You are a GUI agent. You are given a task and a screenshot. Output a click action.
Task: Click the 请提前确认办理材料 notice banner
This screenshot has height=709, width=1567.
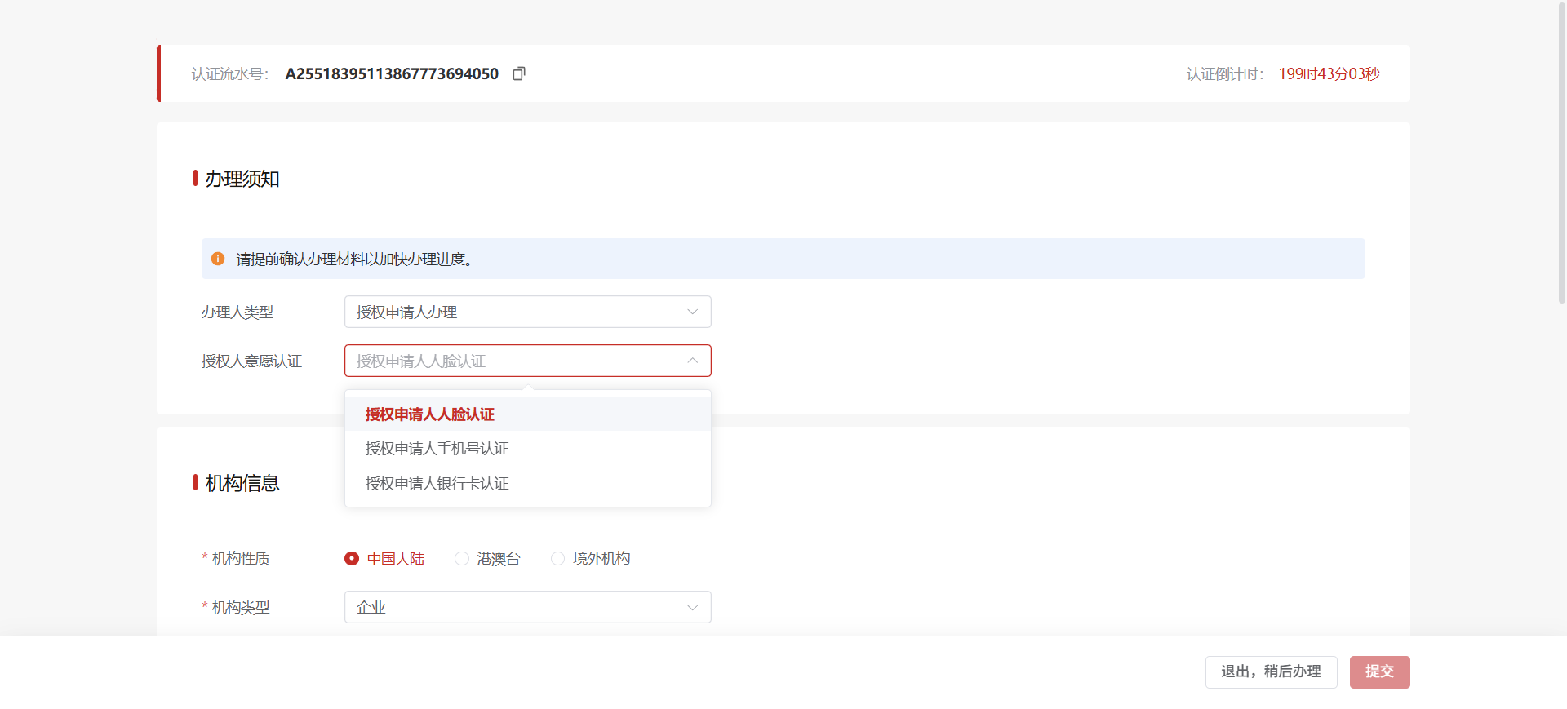[783, 259]
